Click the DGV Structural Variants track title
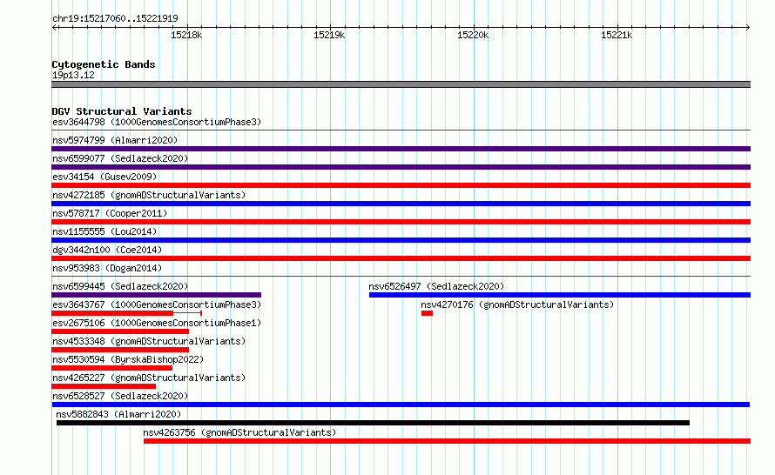This screenshot has width=775, height=475. click(122, 111)
